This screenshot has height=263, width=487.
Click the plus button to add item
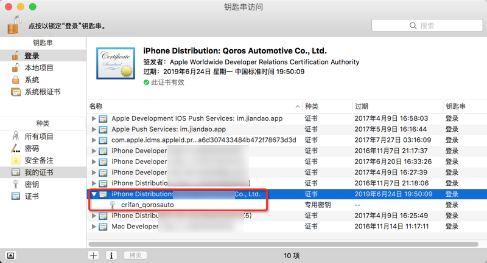94,256
